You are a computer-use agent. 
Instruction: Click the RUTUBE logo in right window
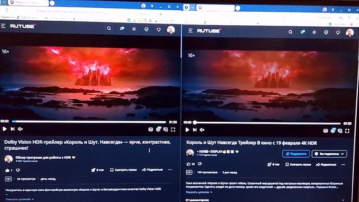click(209, 31)
